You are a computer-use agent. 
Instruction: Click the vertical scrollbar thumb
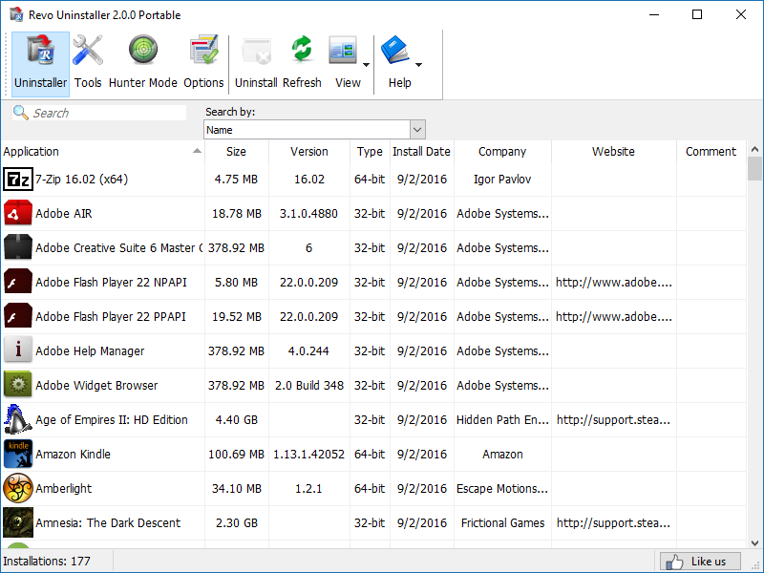(754, 169)
